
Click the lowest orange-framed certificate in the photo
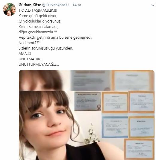[x=139, y=149]
